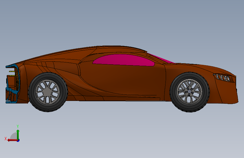Select the yellow pin on rear assembly
The height and width of the screenshot is (158, 244).
12,71
